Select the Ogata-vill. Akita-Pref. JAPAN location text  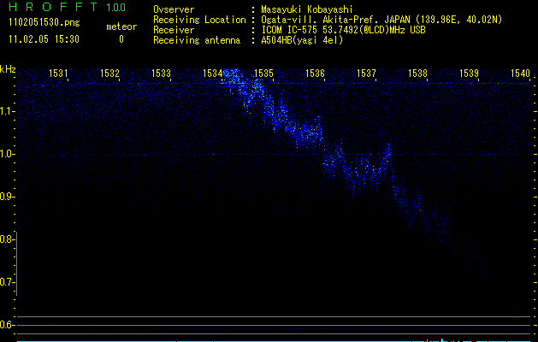click(381, 20)
